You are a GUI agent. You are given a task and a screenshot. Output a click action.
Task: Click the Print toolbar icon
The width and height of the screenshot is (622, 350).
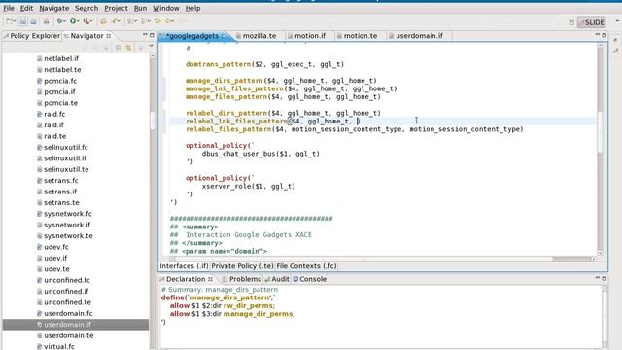46,21
